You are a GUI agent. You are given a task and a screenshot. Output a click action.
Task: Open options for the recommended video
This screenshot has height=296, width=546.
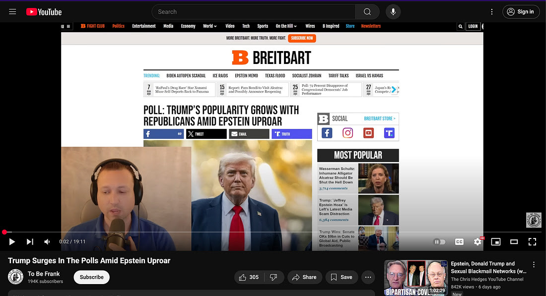click(x=534, y=265)
